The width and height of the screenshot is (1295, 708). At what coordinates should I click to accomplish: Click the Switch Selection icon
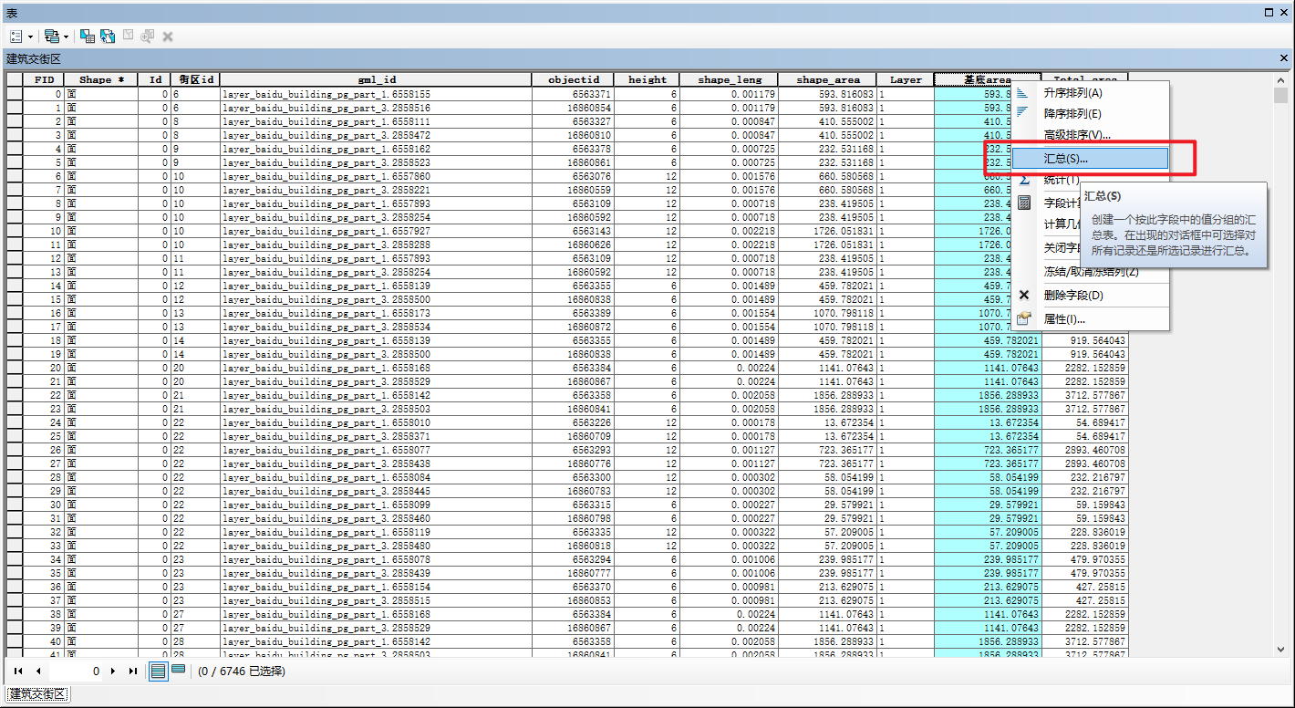pyautogui.click(x=108, y=36)
